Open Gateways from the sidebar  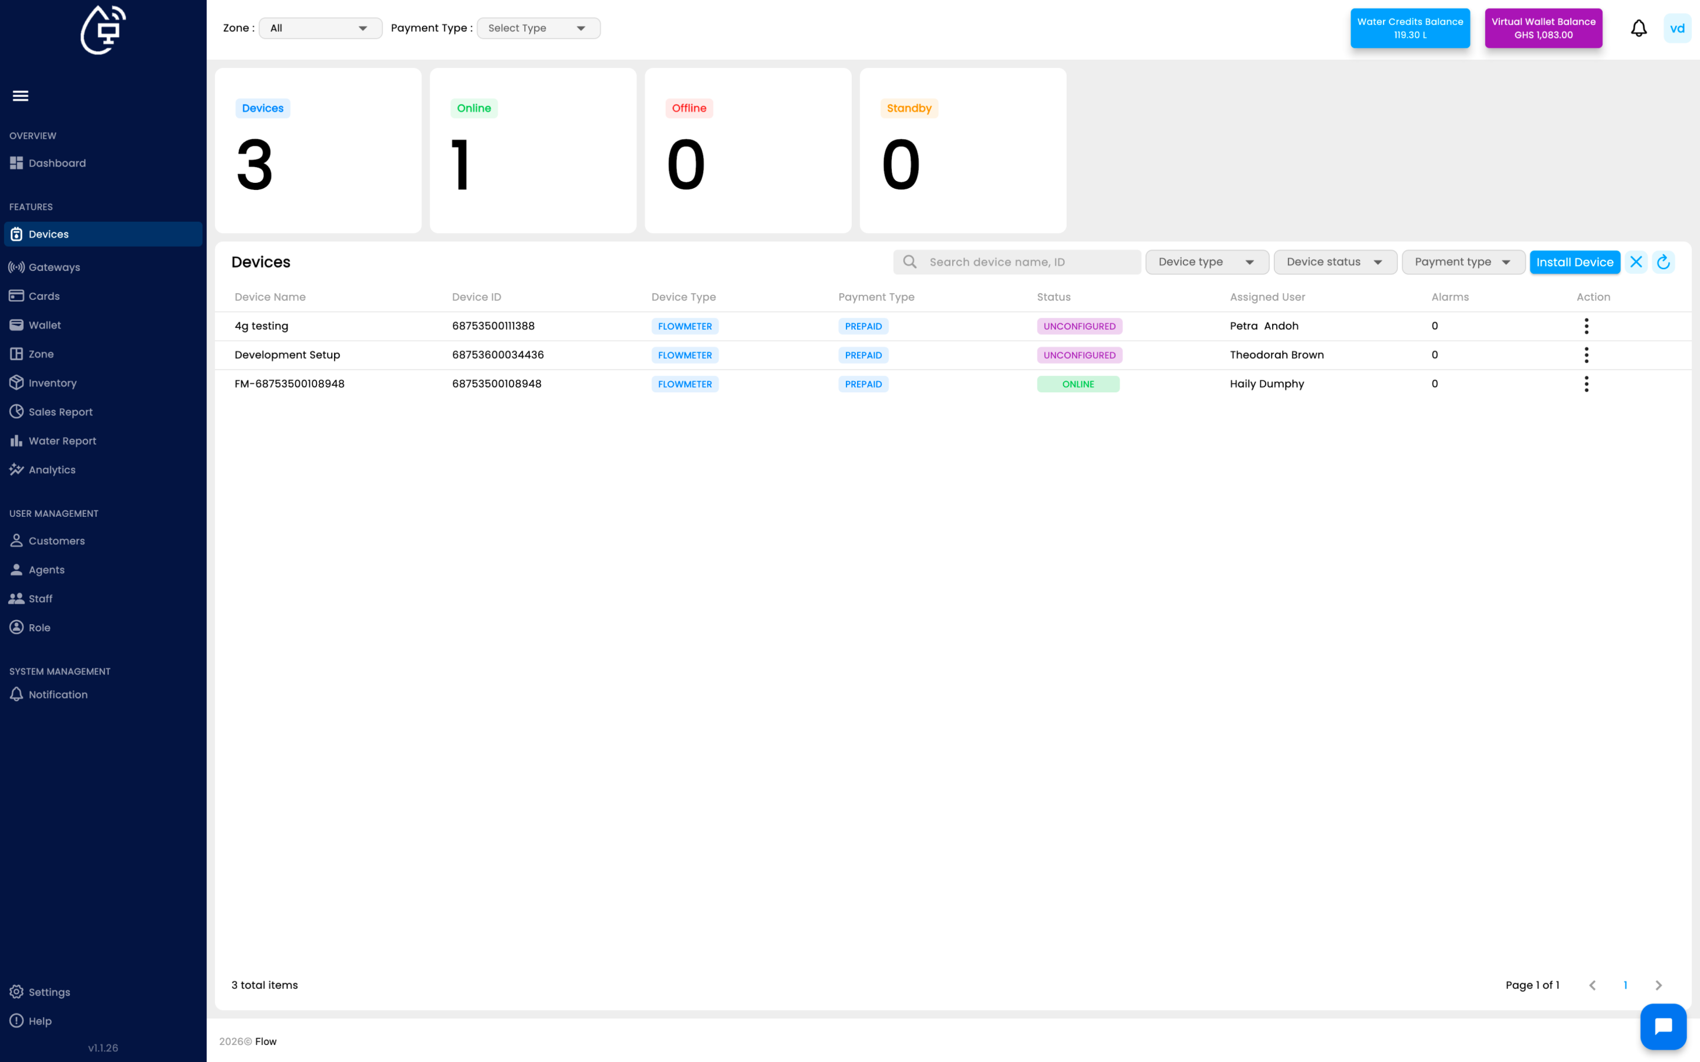tap(103, 267)
